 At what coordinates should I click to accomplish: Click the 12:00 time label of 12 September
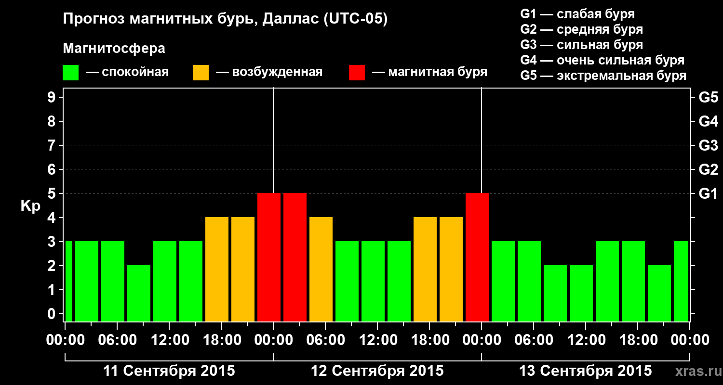[378, 340]
